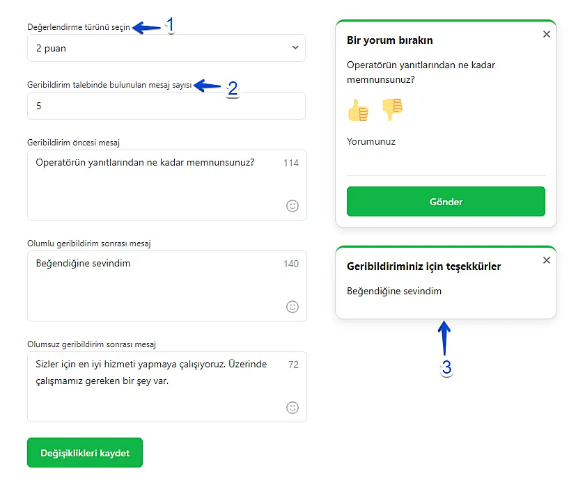Click the negative feedback message textarea
Image resolution: width=585 pixels, height=487 pixels.
[x=153, y=386]
